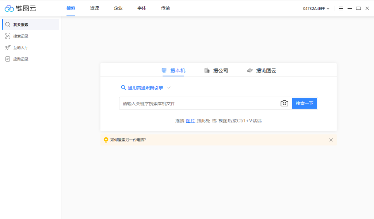Switch to the 字体 tab

coord(141,8)
